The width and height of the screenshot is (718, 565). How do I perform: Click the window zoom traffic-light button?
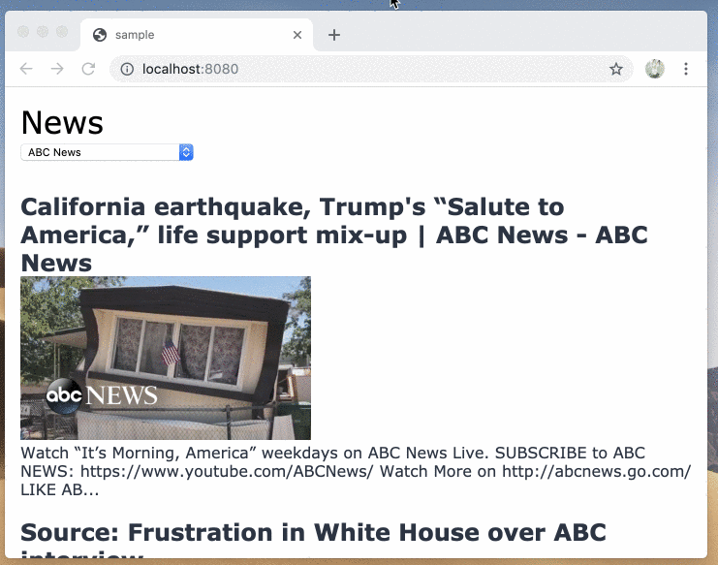62,31
